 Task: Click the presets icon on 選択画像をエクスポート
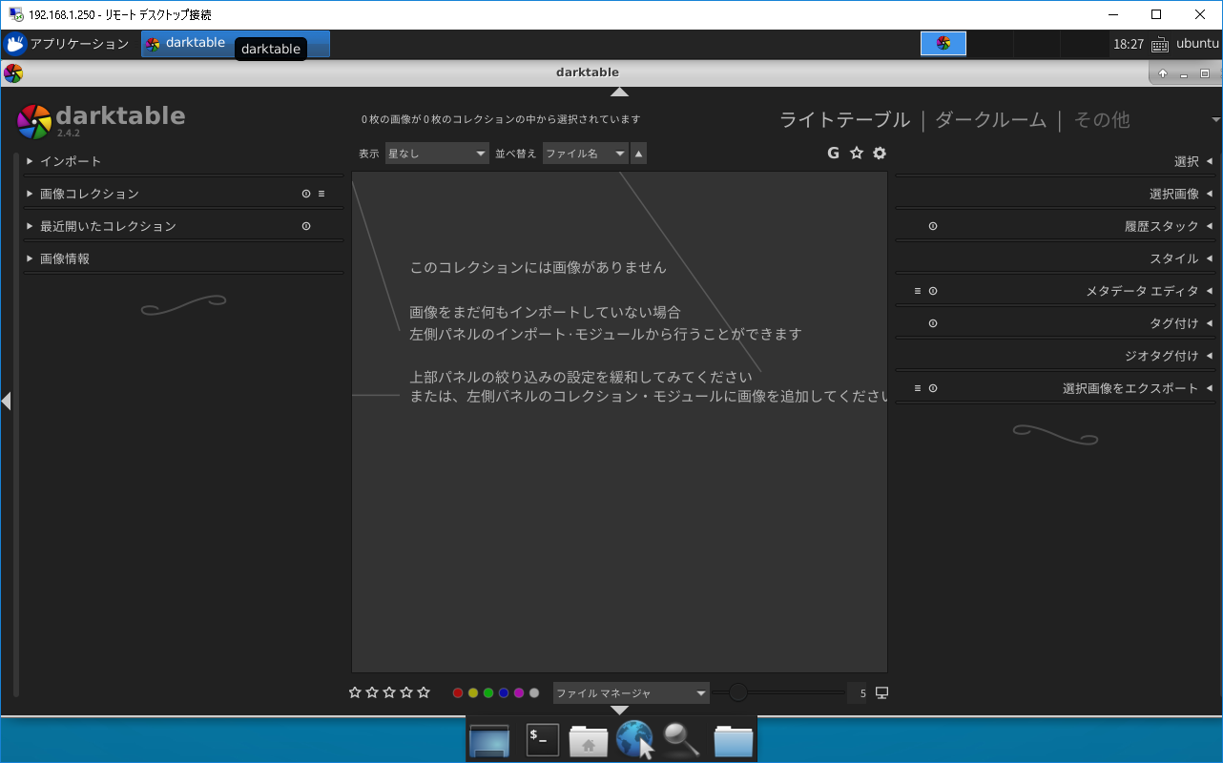[932, 387]
